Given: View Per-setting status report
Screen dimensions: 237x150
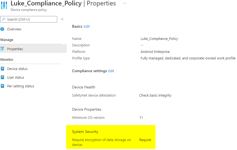Looking at the screenshot, I should 21,86.
